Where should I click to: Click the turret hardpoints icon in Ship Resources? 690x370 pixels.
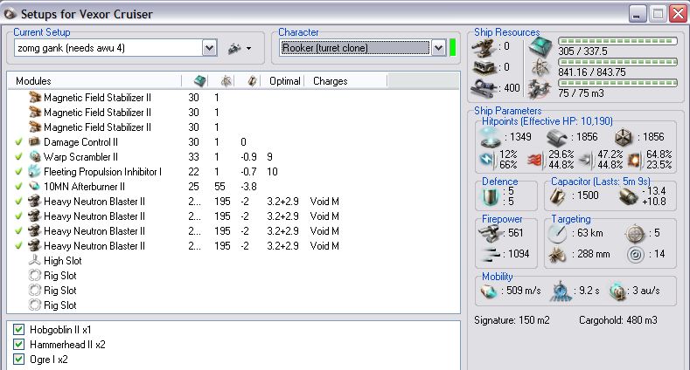(x=484, y=47)
